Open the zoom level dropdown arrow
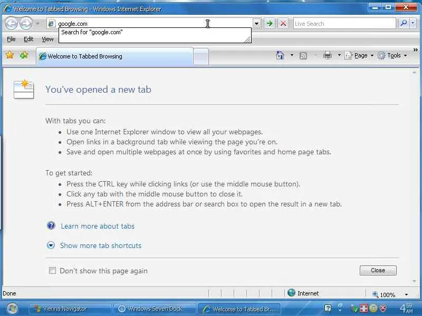Image resolution: width=422 pixels, height=316 pixels. click(x=406, y=295)
